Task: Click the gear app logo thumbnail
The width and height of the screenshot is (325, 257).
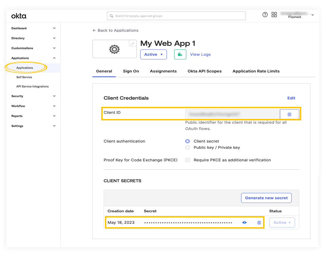Action: (x=114, y=49)
